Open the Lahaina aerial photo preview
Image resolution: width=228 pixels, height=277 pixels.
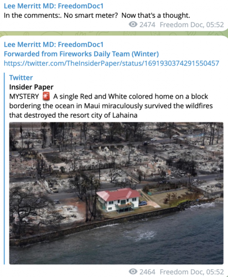[x=116, y=193]
